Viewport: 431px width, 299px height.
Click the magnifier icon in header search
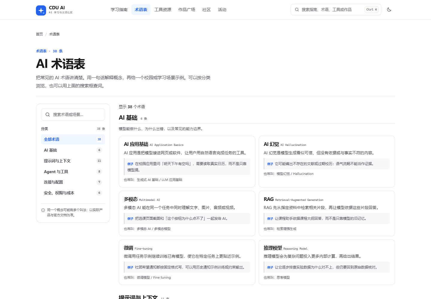297,10
